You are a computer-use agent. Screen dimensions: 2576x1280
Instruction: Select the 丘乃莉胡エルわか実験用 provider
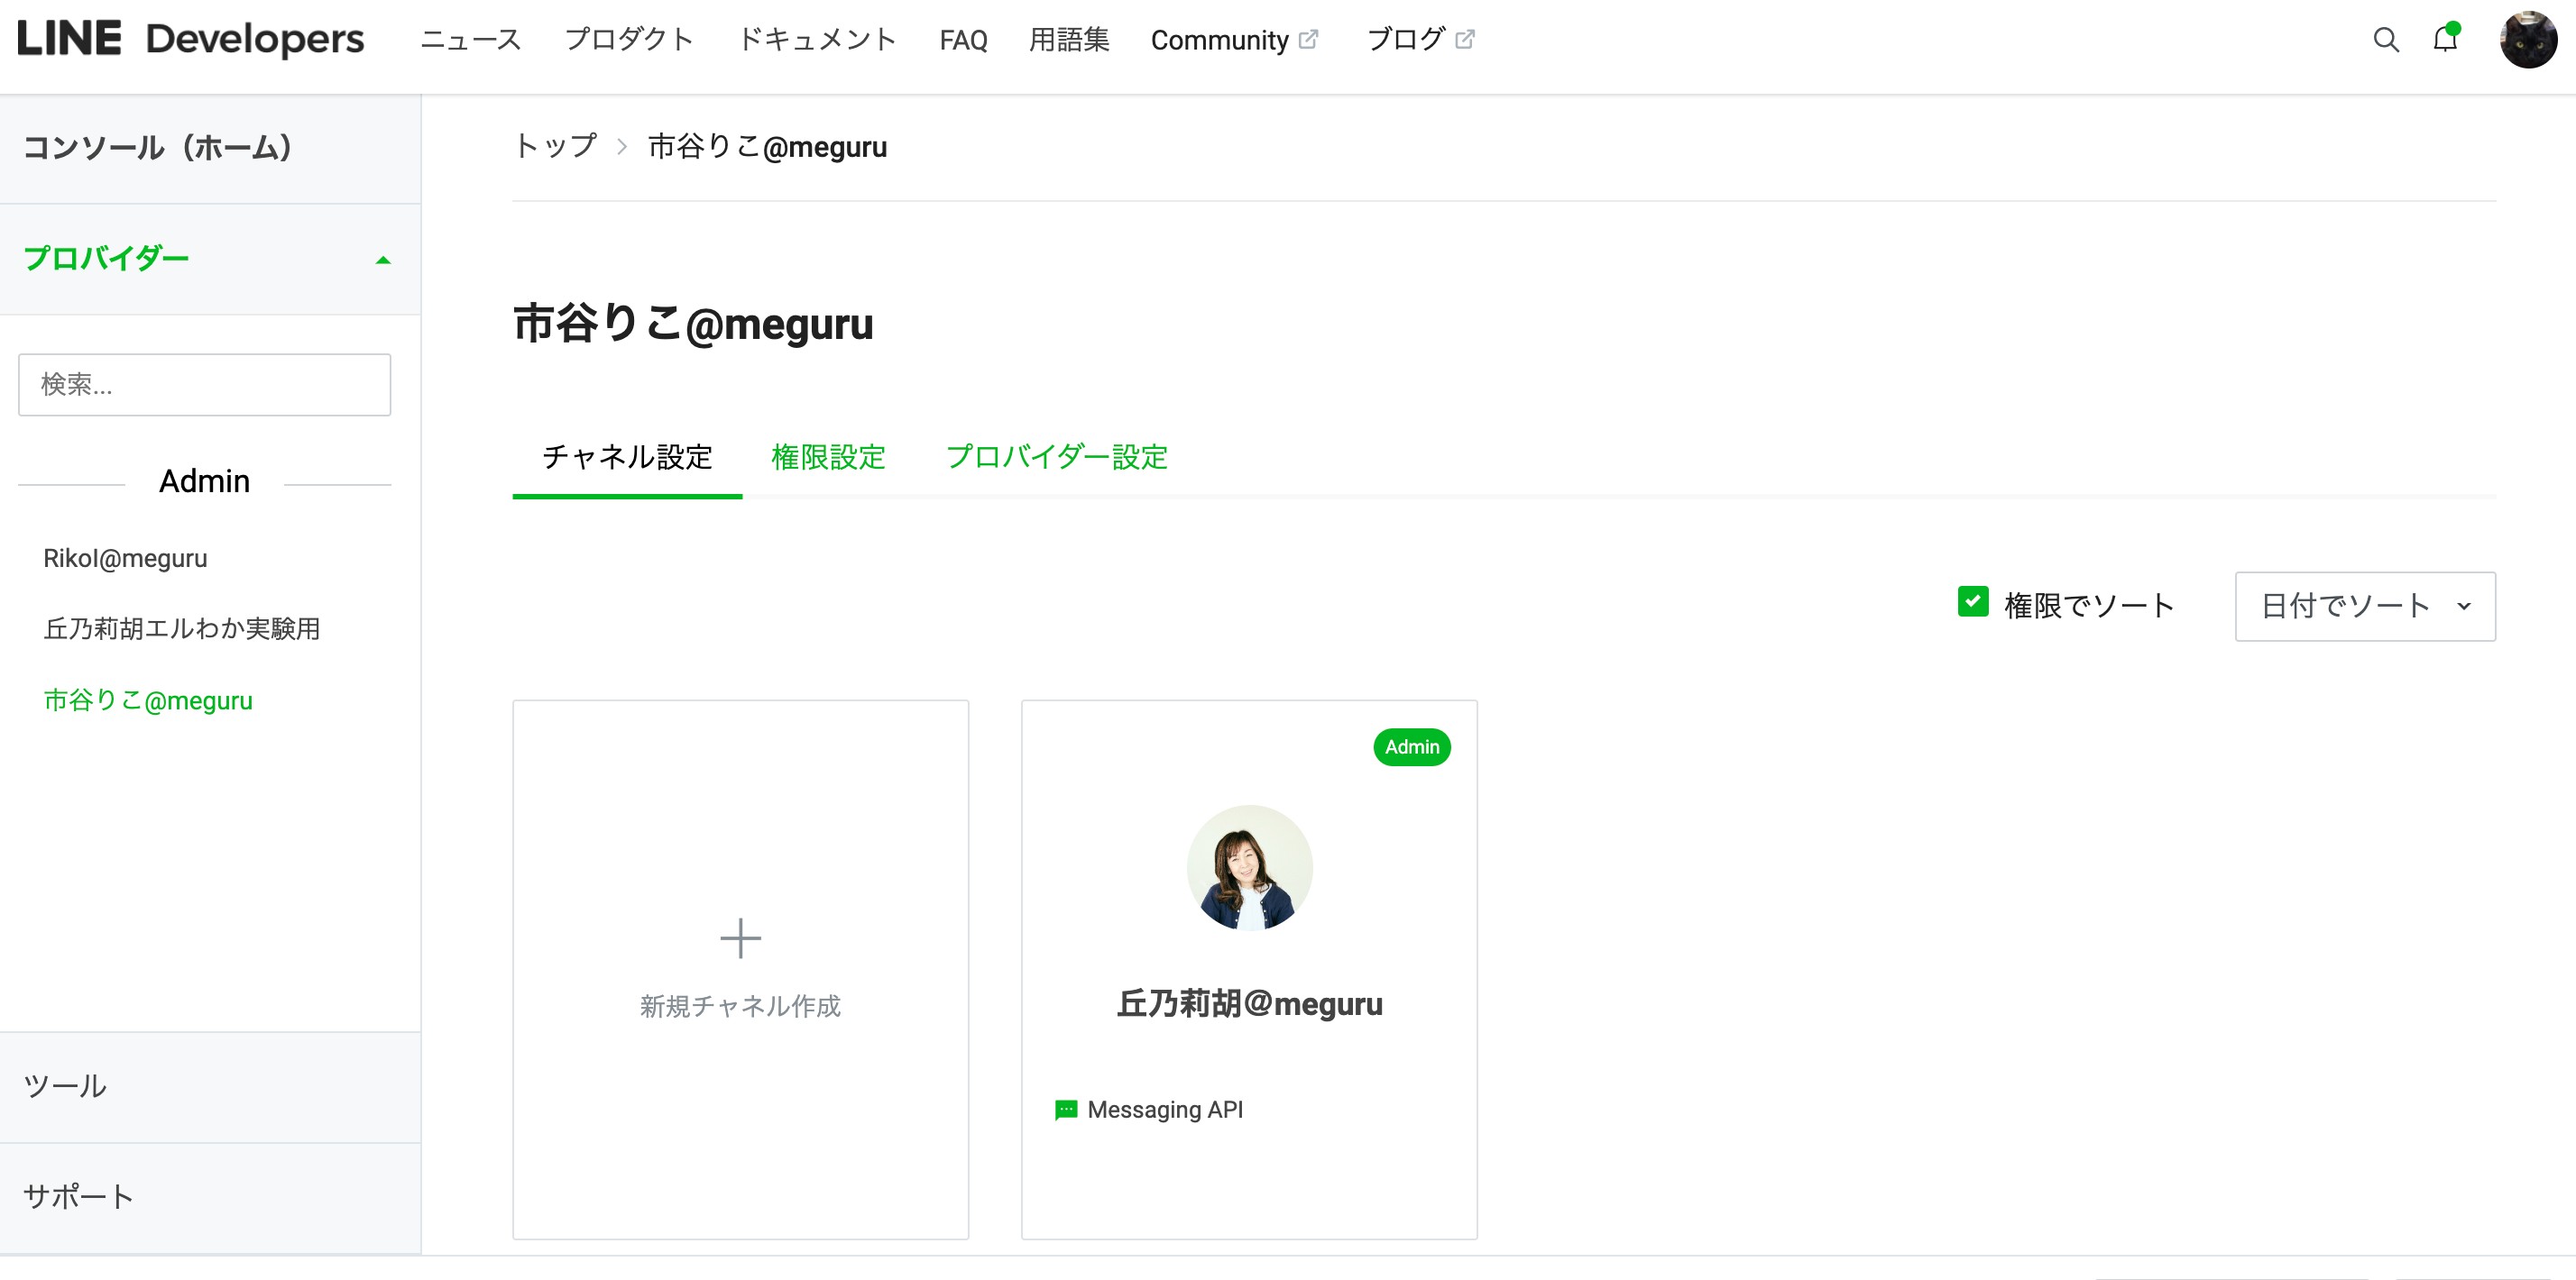tap(182, 627)
